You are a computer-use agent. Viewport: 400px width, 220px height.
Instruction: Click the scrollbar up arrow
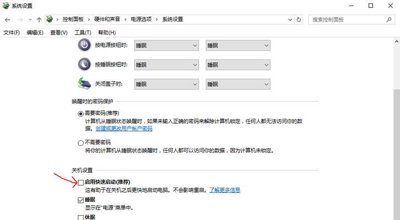point(397,42)
